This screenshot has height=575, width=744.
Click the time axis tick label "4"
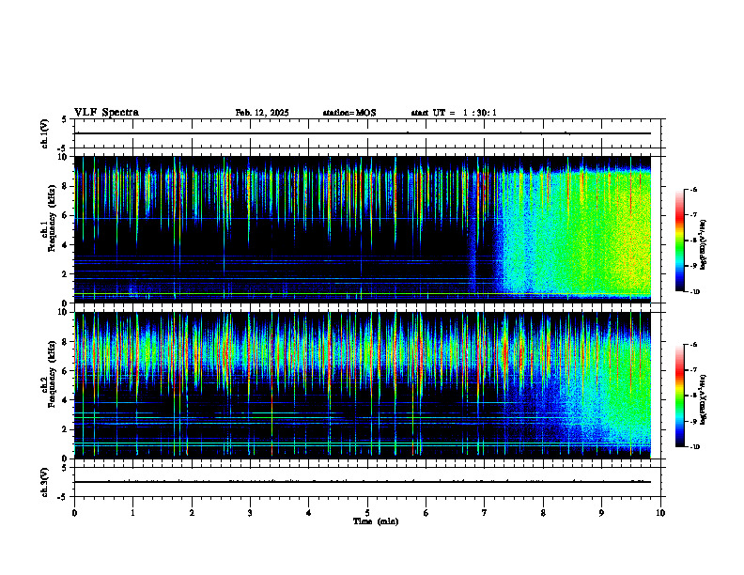pyautogui.click(x=309, y=513)
